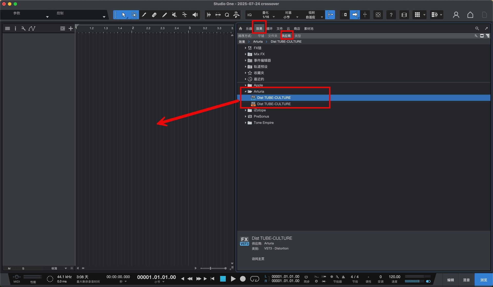
Task: Detach the browser with arrow icon
Action: [486, 28]
